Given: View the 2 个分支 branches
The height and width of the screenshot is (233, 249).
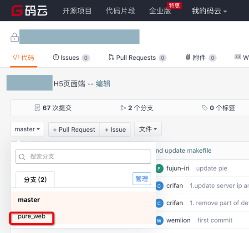Looking at the screenshot, I should [137, 108].
